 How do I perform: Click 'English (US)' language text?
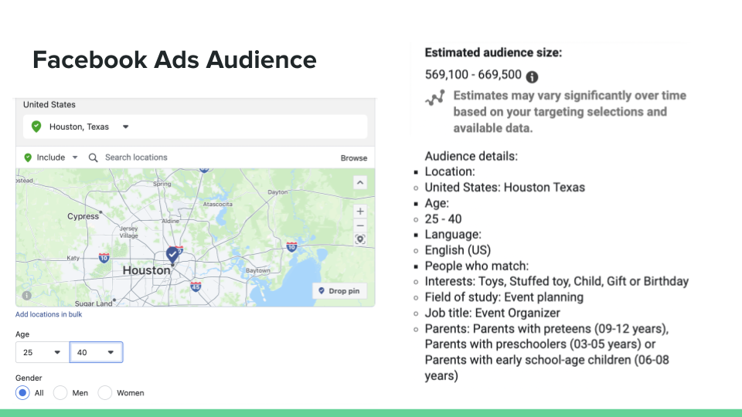458,250
